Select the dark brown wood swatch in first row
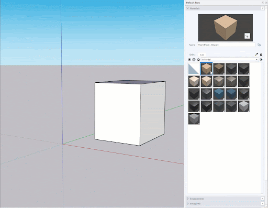This screenshot has height=208, width=268. point(219,69)
